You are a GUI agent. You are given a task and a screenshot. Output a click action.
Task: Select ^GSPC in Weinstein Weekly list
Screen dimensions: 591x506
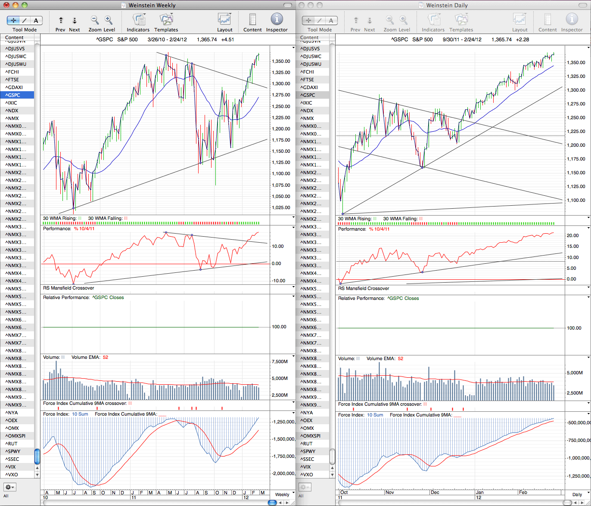pos(17,95)
